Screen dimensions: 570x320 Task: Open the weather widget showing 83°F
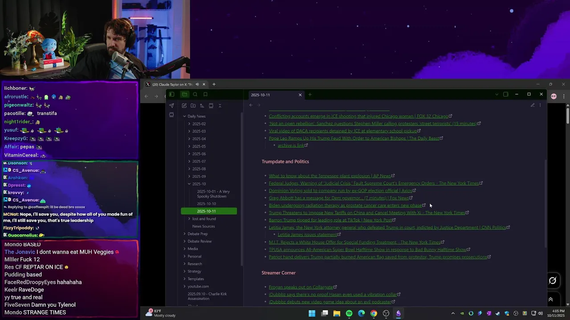[161, 313]
